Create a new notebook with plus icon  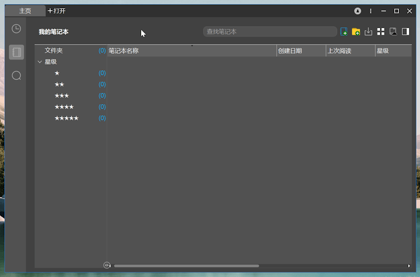(344, 32)
